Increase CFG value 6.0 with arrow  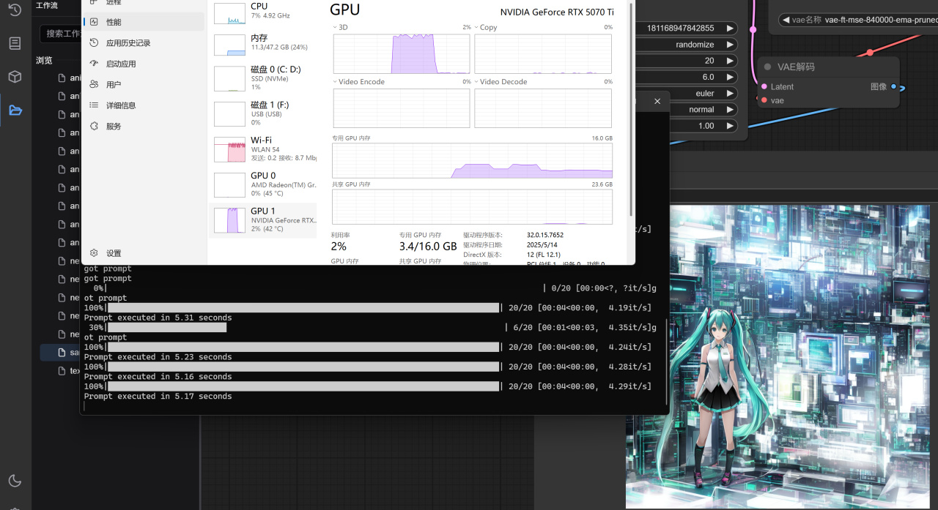pyautogui.click(x=730, y=77)
